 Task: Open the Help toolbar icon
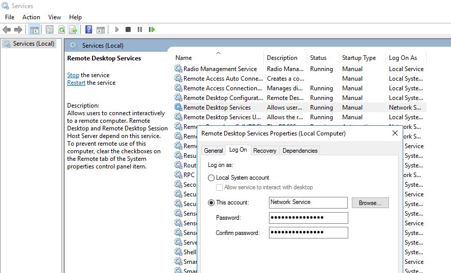88,29
